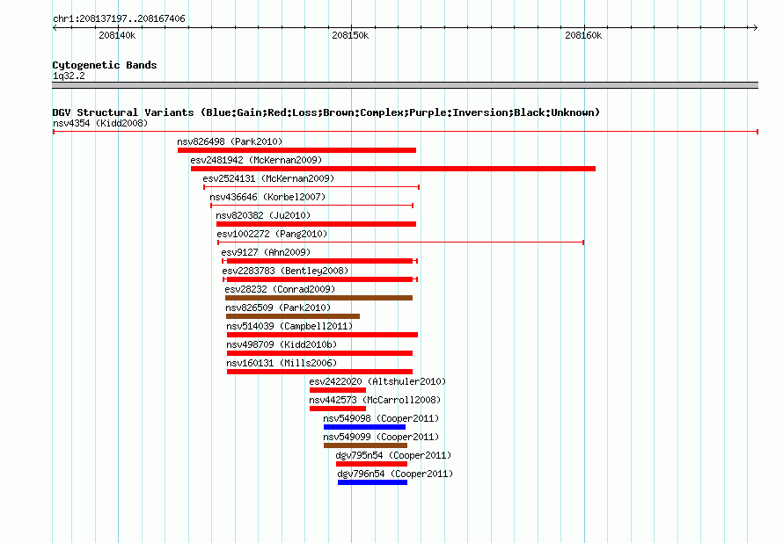Select the nsv826498 (Park2010) red bar

[x=296, y=150]
